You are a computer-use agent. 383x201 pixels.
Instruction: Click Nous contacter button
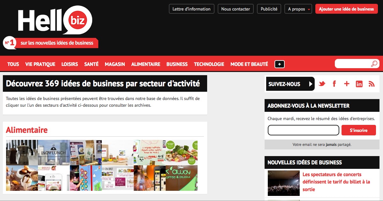click(236, 9)
